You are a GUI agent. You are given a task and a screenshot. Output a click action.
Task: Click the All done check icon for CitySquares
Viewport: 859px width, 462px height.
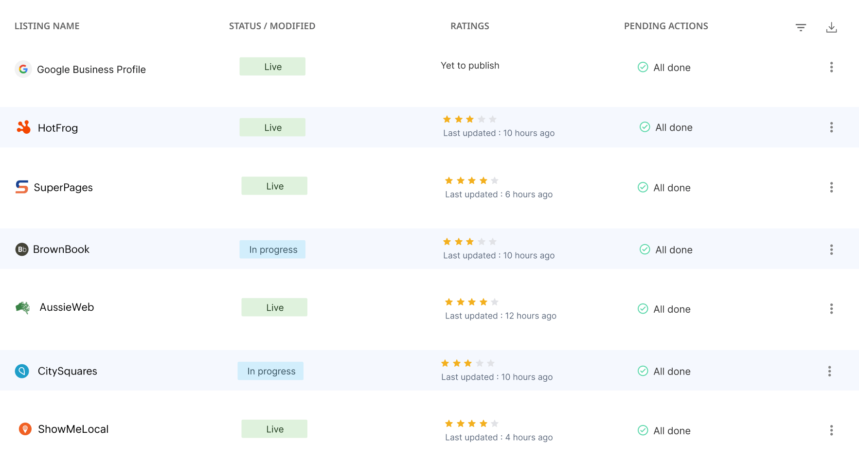643,371
